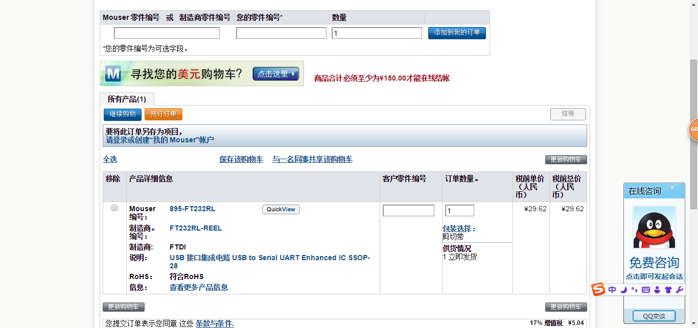Open the FT232RL-REEL manufacturer number link
The height and width of the screenshot is (328, 698).
click(196, 228)
